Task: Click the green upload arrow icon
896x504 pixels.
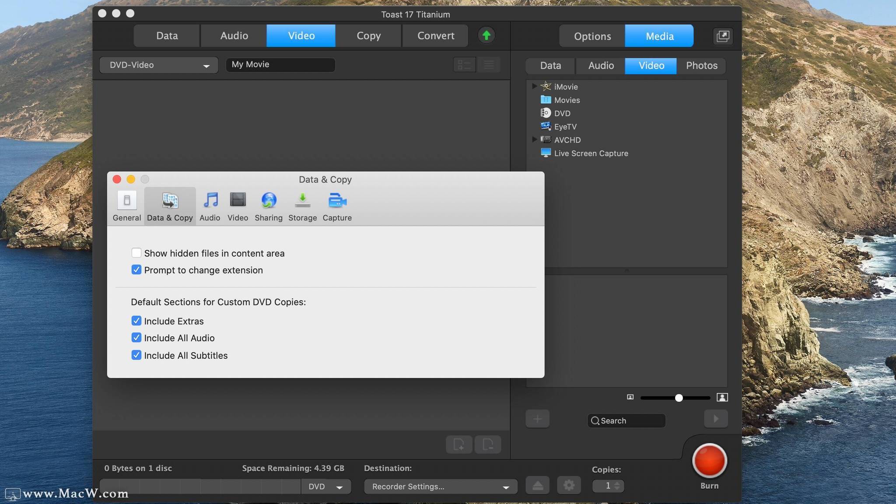Action: pos(486,35)
